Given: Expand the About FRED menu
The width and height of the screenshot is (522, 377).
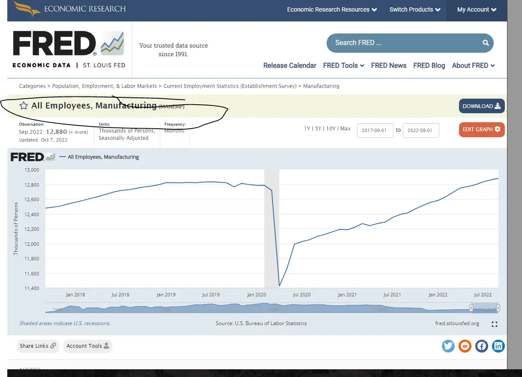Looking at the screenshot, I should click(x=473, y=65).
